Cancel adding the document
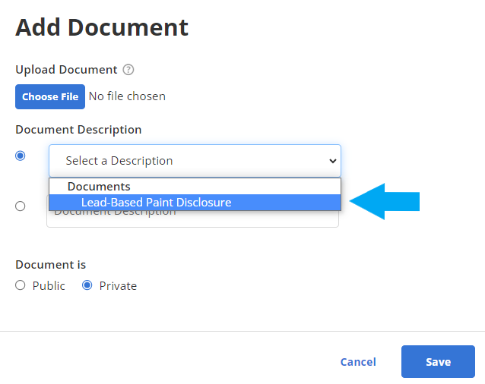The image size is (485, 384). [x=358, y=362]
